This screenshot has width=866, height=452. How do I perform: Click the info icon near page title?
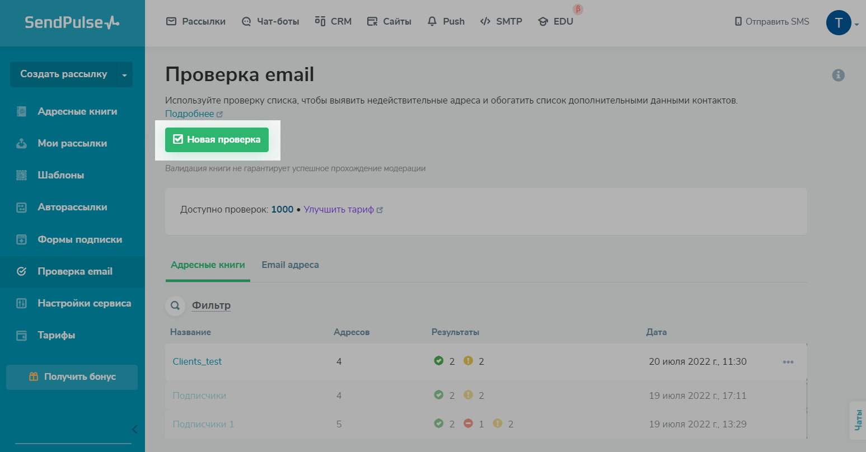[x=838, y=75]
